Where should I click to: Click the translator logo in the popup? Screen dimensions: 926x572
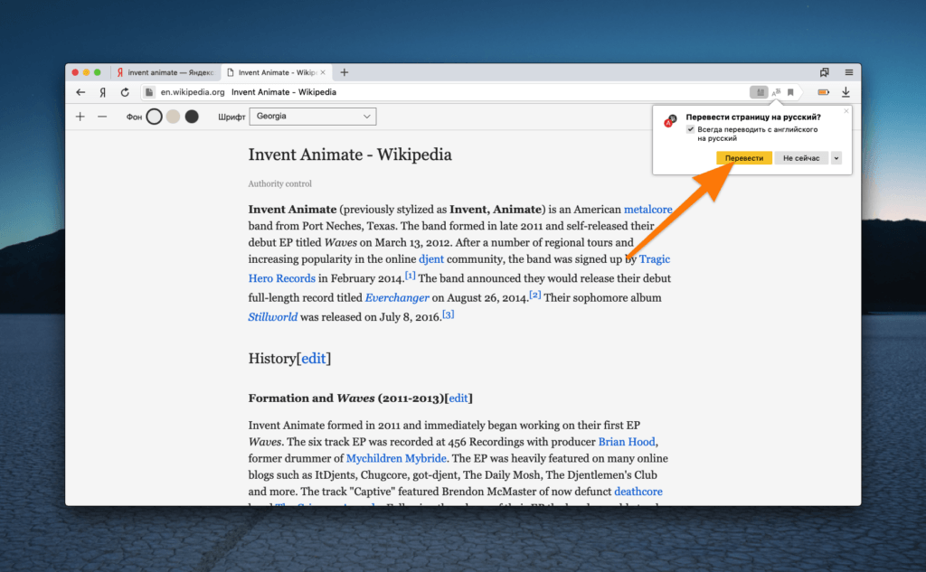[x=670, y=121]
